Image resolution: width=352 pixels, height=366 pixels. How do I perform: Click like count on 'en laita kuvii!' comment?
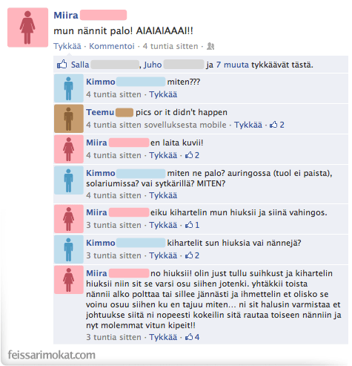click(192, 155)
